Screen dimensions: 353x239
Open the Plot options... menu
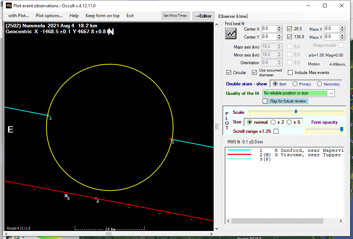click(49, 16)
